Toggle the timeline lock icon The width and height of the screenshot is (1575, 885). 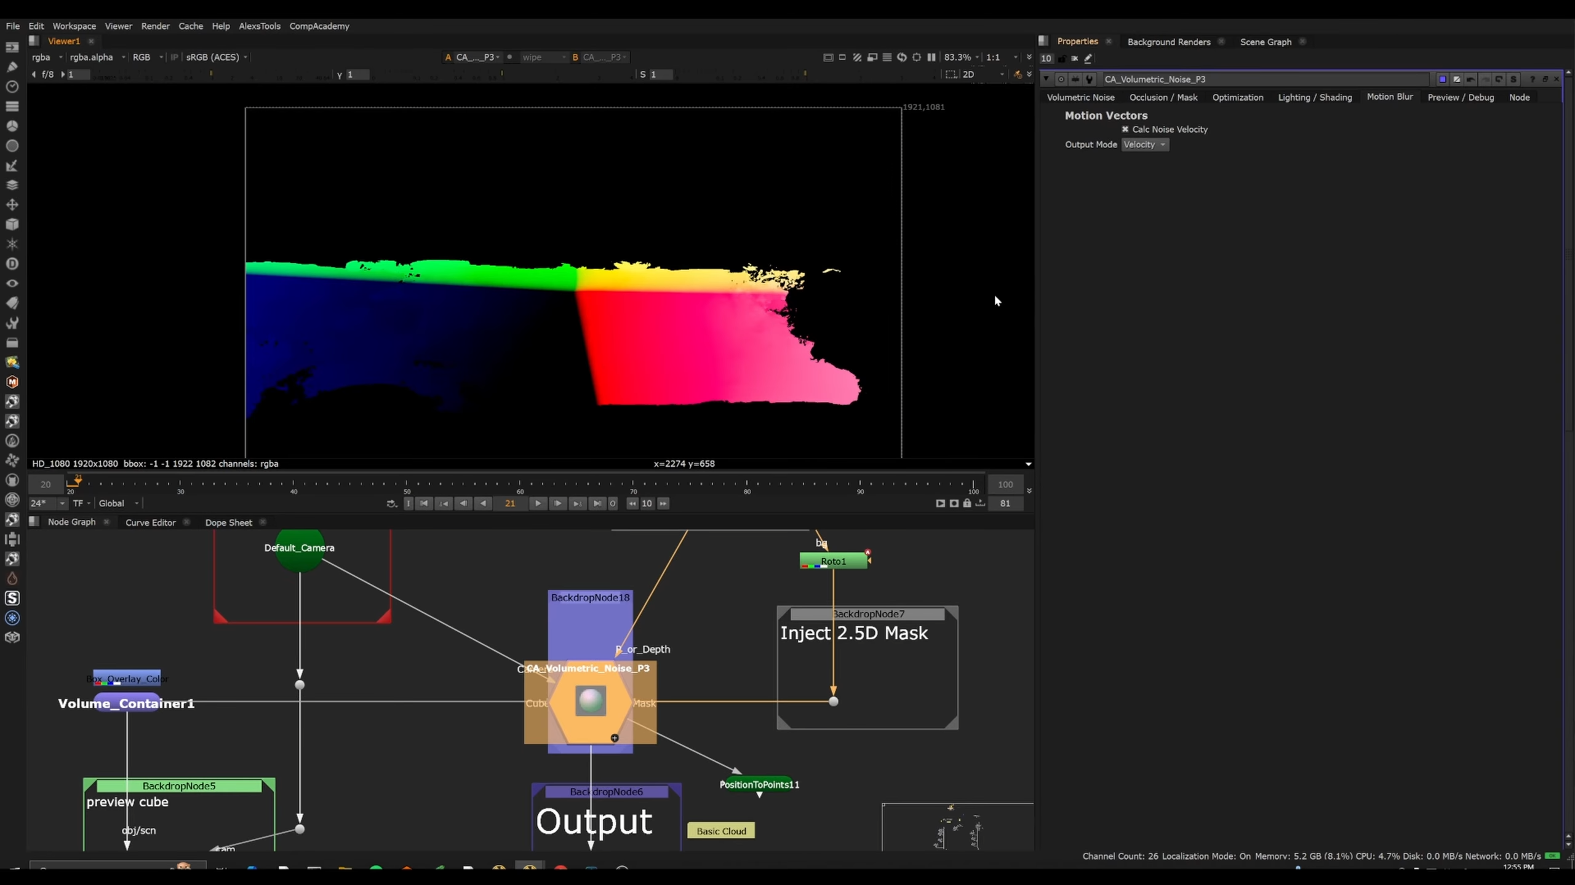coord(967,503)
